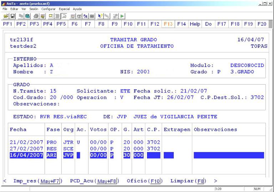Select Limpiar (F8) command
This screenshot has height=192, width=274.
click(x=188, y=181)
